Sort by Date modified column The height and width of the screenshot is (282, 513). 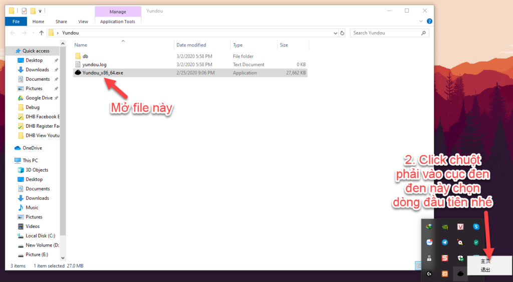pyautogui.click(x=202, y=45)
